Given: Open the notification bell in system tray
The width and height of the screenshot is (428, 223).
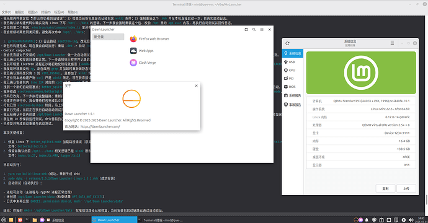Looking at the screenshot, I should pyautogui.click(x=367, y=220).
